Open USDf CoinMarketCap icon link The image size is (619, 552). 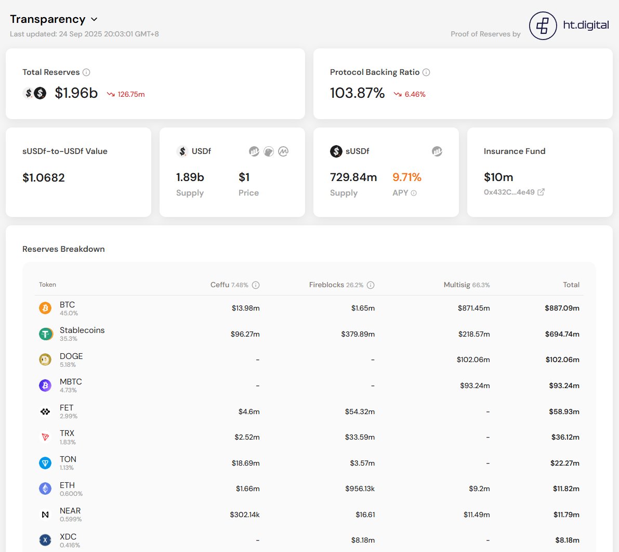[283, 151]
